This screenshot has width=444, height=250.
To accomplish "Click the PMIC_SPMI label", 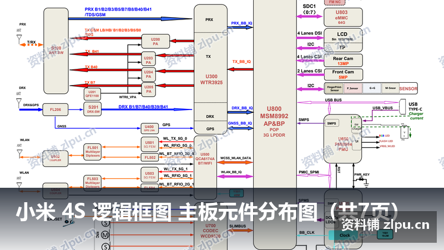I will [309, 172].
